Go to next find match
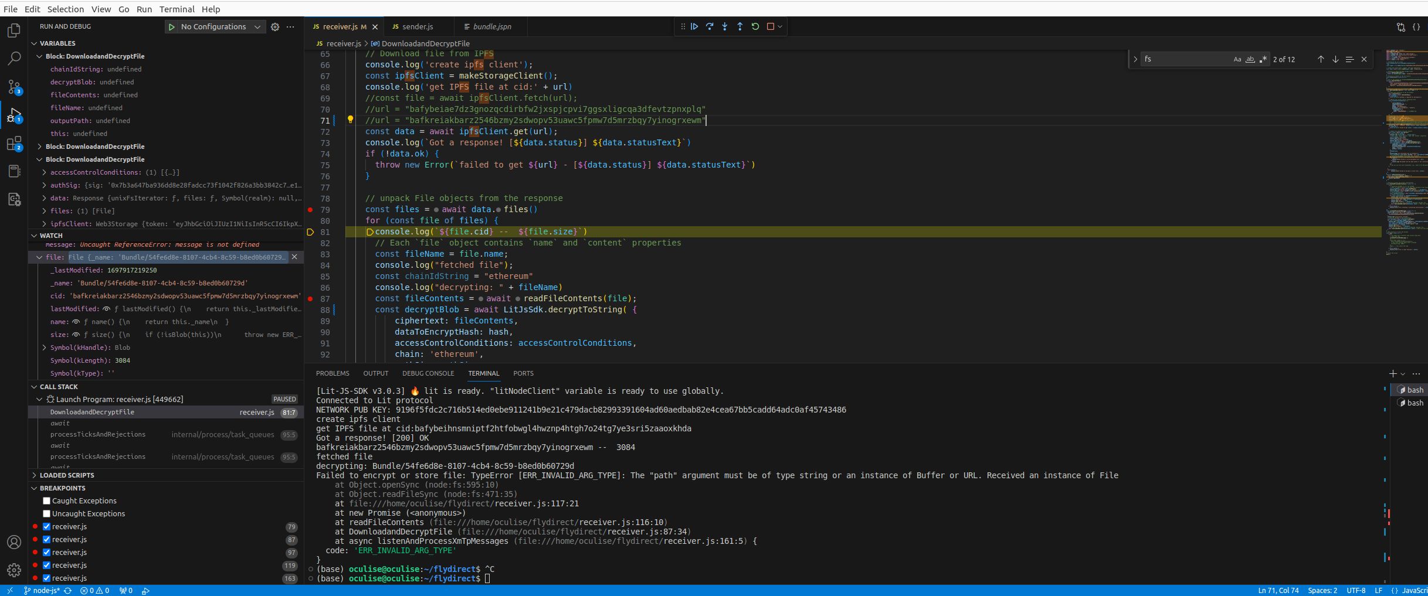 click(x=1335, y=59)
